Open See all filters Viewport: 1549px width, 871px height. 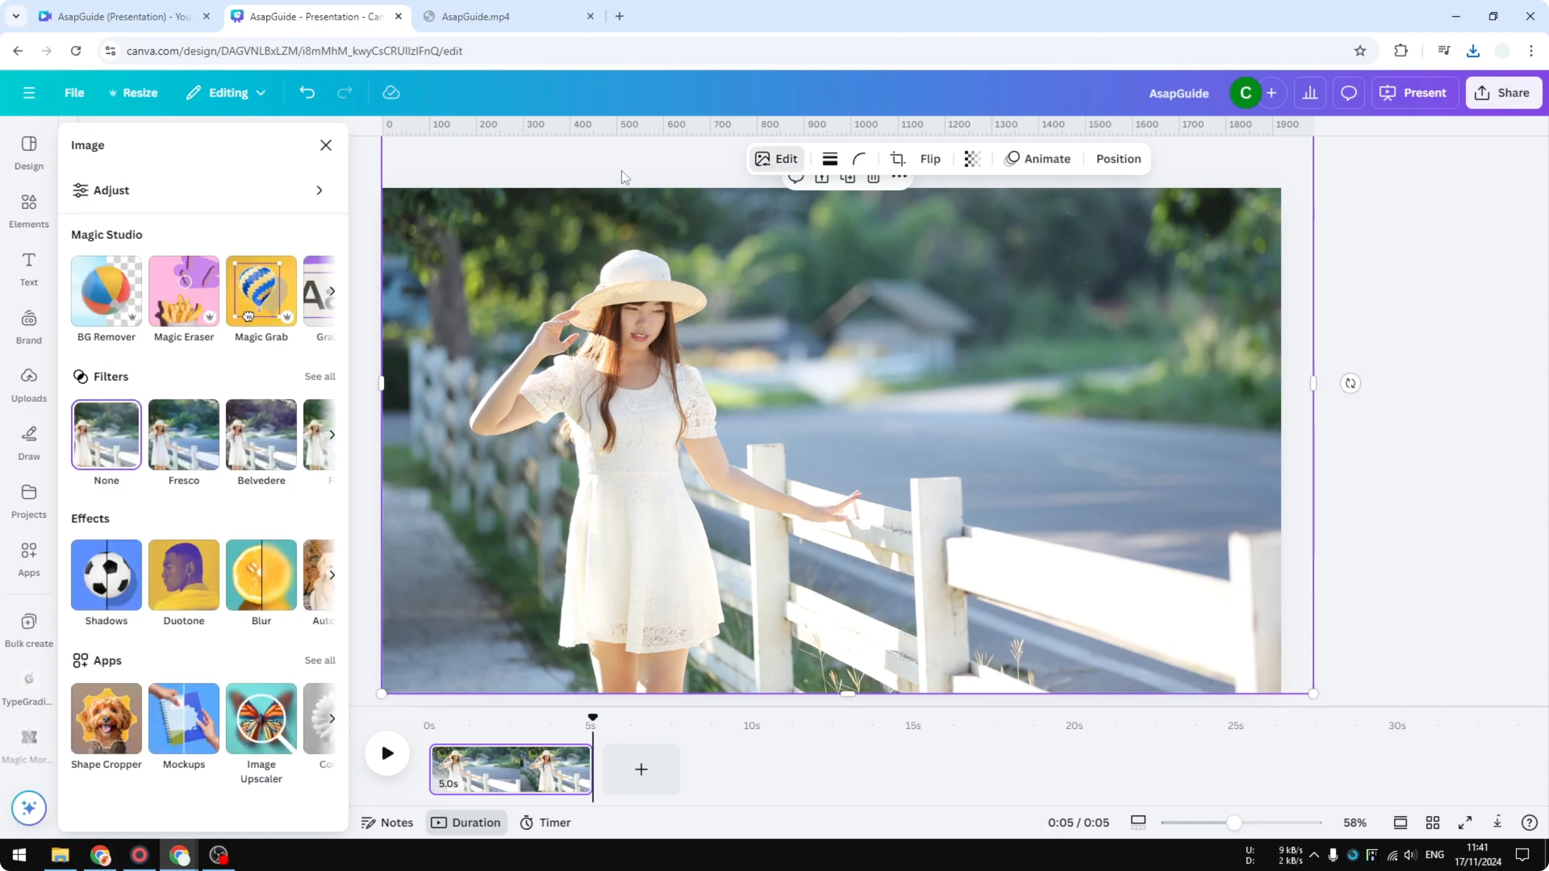[319, 376]
